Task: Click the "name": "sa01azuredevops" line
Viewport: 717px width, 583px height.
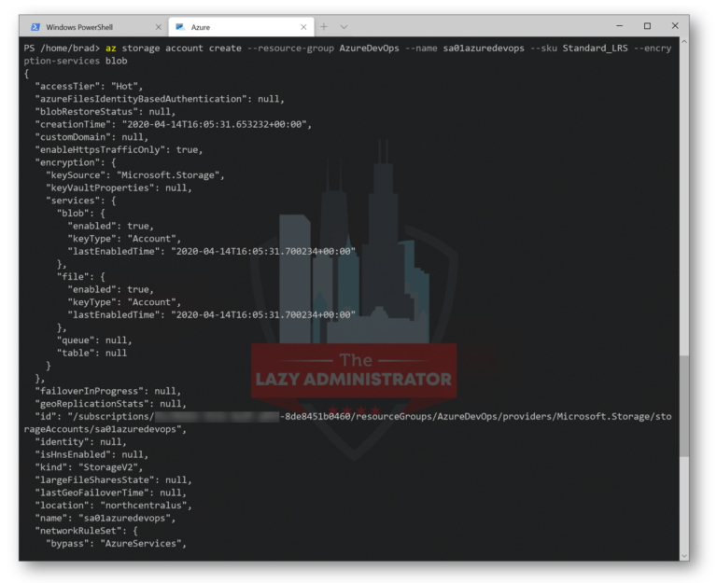Action: coord(105,518)
